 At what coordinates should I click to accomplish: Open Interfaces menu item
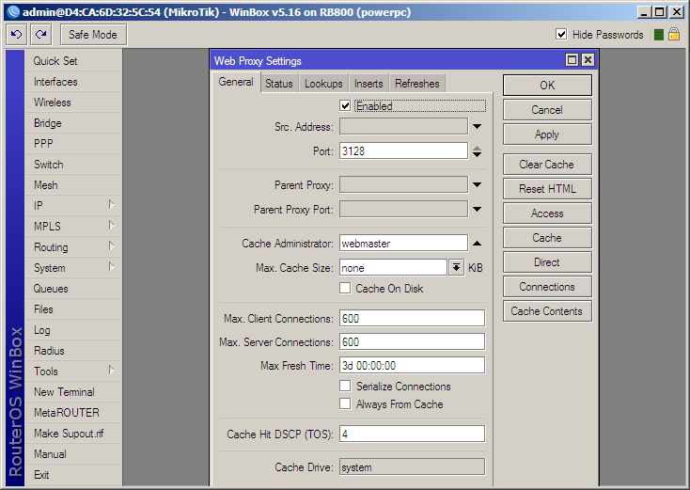(73, 82)
